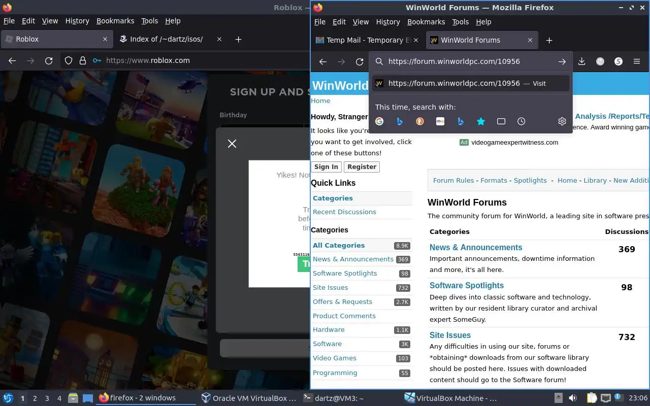This screenshot has height=406, width=650.
Task: Open a new tab in the Roblox window
Action: pyautogui.click(x=238, y=39)
